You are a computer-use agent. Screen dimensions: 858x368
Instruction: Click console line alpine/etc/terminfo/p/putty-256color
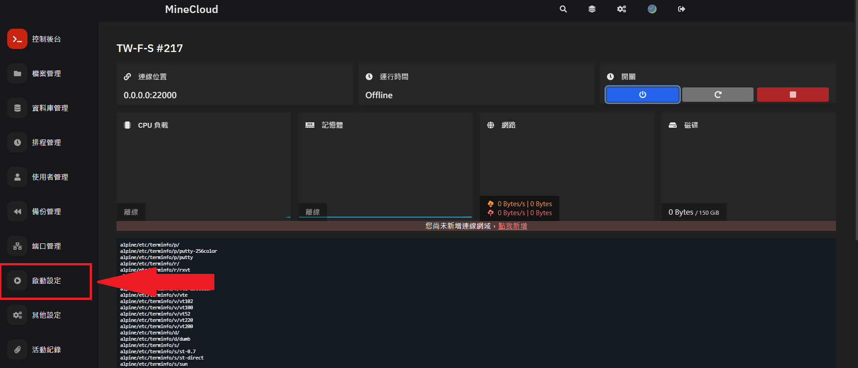click(x=169, y=251)
